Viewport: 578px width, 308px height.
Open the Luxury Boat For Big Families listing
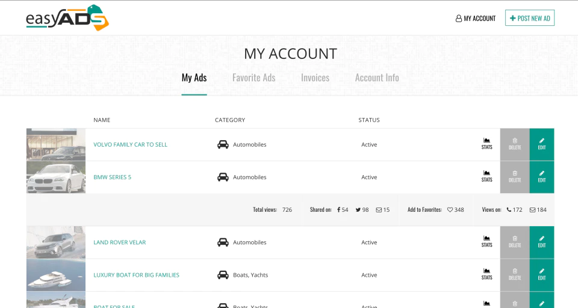137,275
